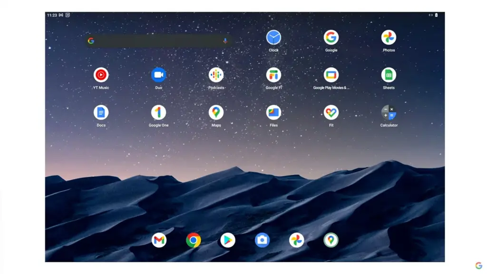Open the Camera from the dock
Viewport: 487px width, 274px height.
click(262, 240)
